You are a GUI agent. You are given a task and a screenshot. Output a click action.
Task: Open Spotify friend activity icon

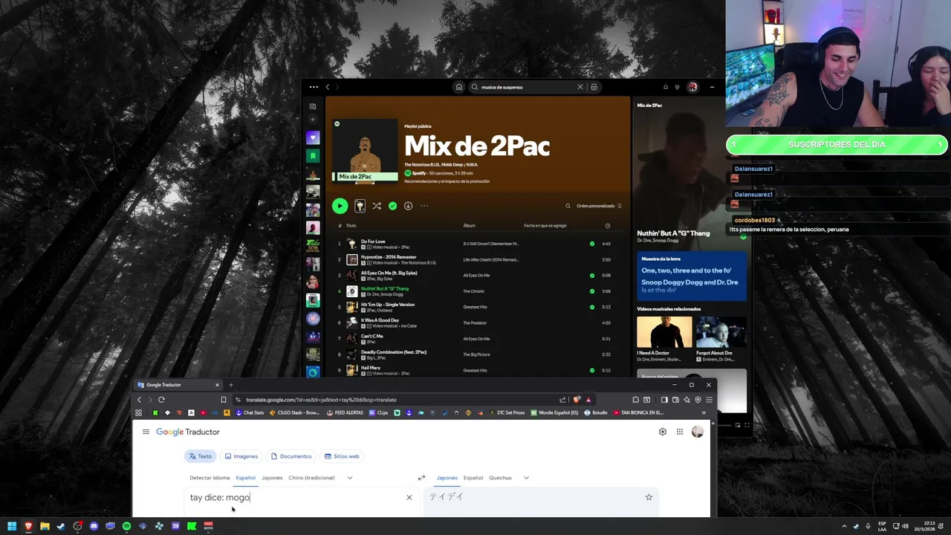click(x=677, y=87)
